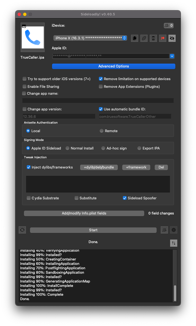Click the red record icon

coord(162,38)
